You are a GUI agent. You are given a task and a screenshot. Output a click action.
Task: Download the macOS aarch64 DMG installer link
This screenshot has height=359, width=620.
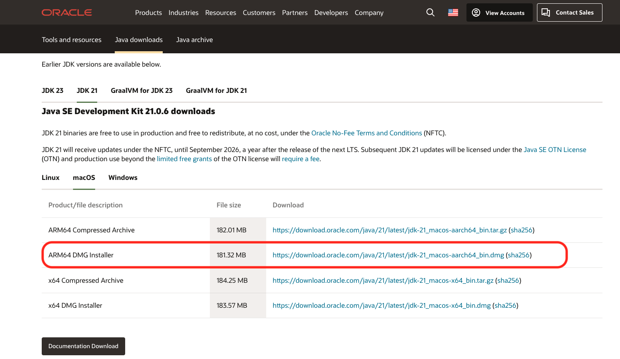388,255
